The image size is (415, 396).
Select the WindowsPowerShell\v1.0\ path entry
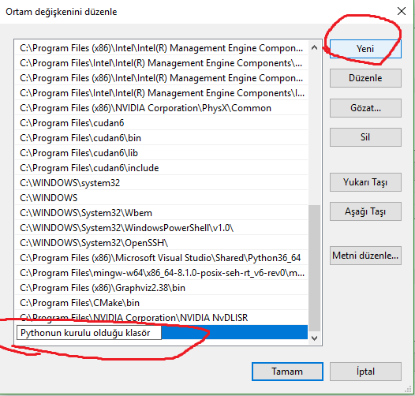click(162, 228)
